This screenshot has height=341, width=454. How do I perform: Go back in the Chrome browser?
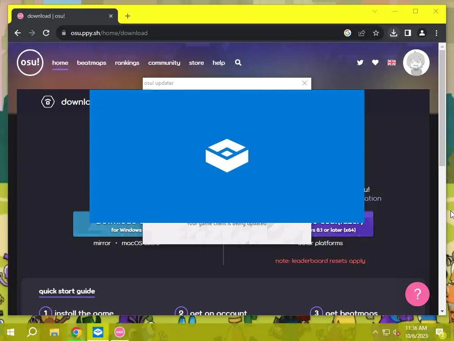tap(18, 33)
